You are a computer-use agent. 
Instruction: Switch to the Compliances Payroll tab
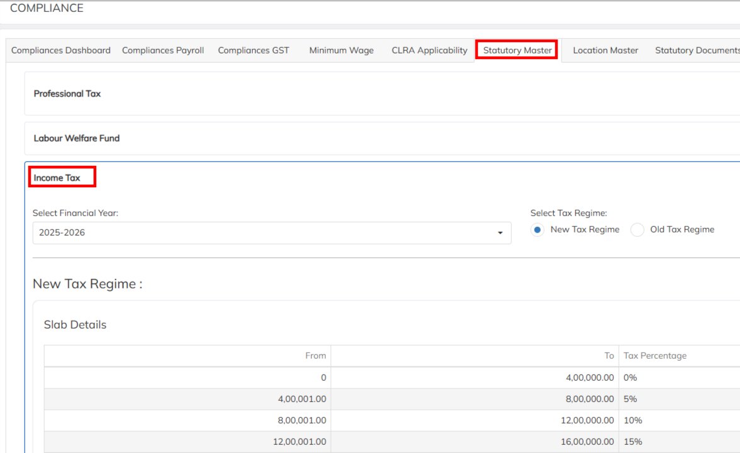pyautogui.click(x=163, y=50)
